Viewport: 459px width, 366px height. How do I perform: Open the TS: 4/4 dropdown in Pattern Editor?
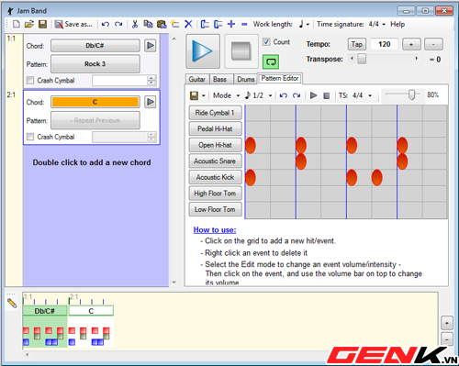(355, 95)
